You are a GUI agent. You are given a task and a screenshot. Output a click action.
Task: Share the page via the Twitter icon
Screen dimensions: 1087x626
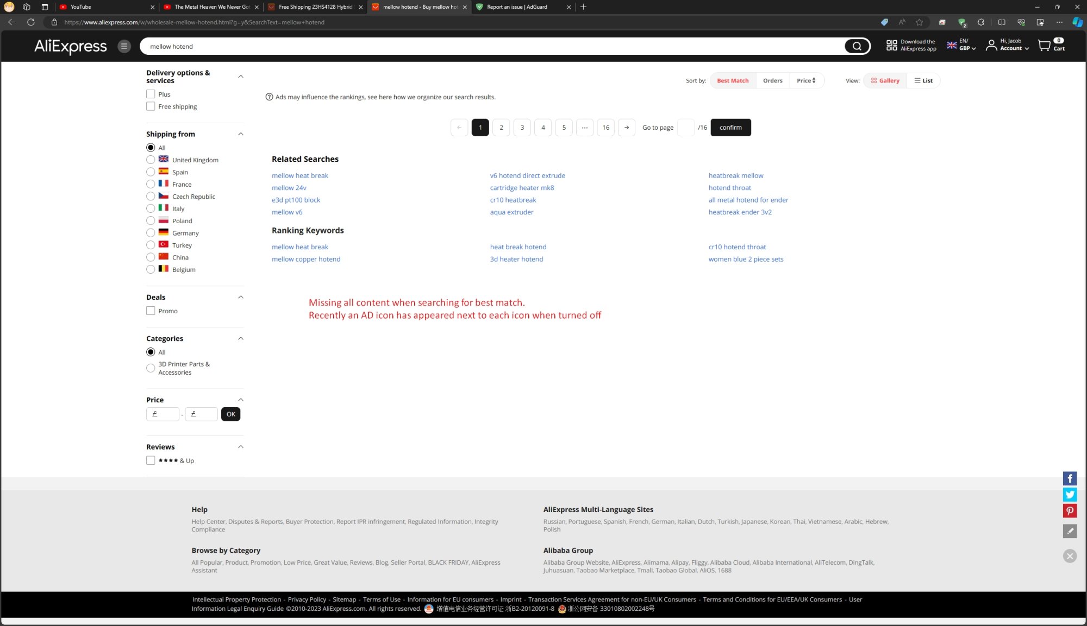tap(1070, 495)
